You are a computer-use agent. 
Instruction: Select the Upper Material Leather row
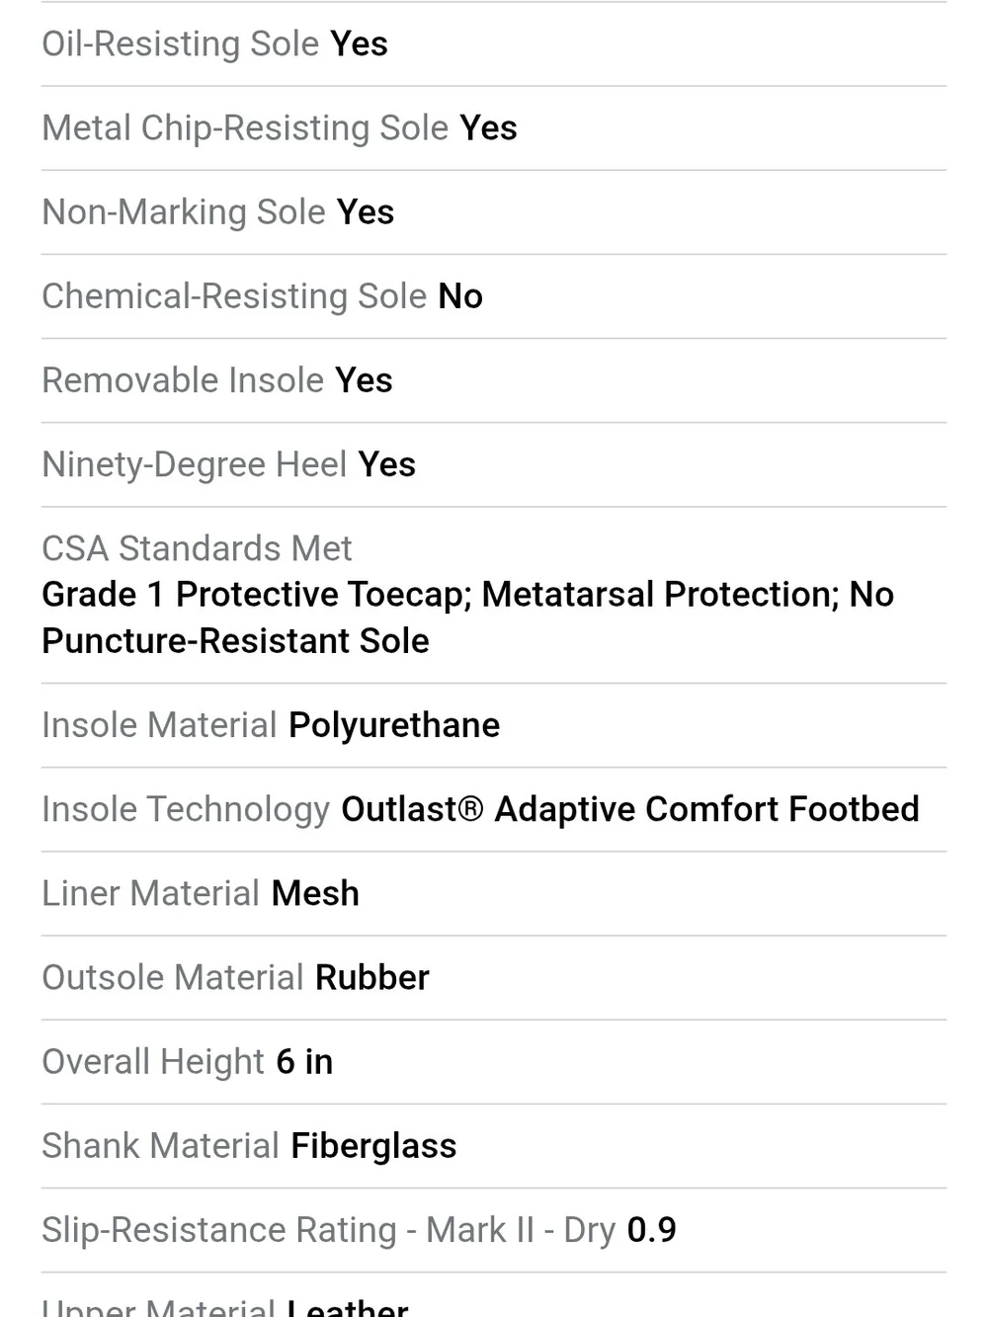click(x=494, y=1296)
